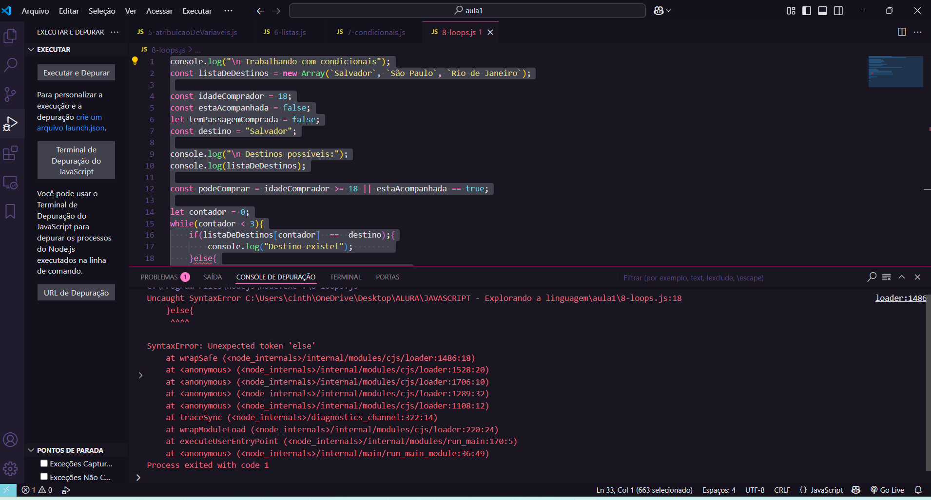Split the editor to the right

902,32
